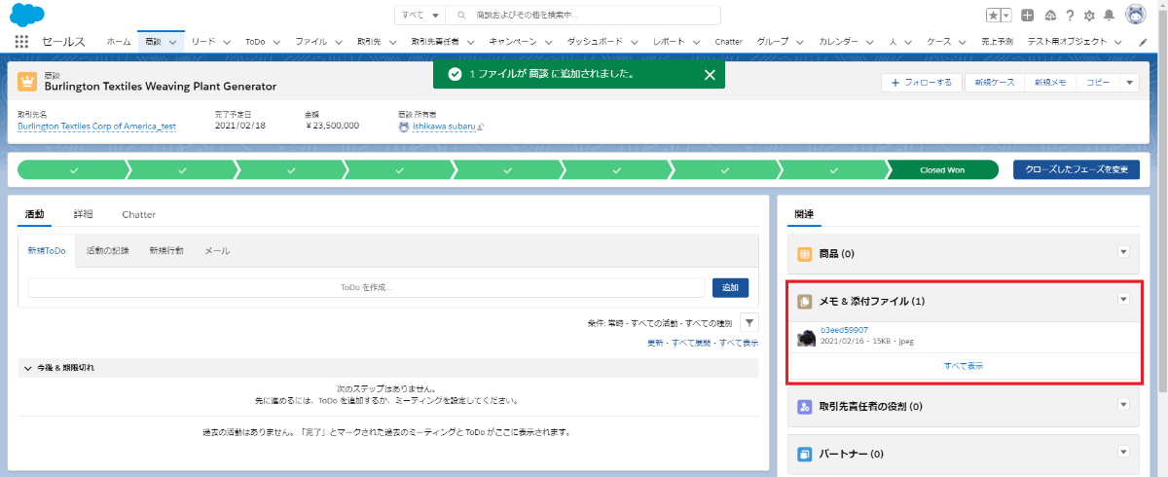Open the すべて search scope dropdown
Screen dimensions: 1168x477
coord(420,16)
